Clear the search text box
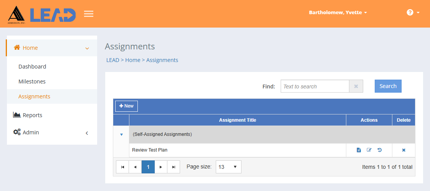 pos(356,87)
